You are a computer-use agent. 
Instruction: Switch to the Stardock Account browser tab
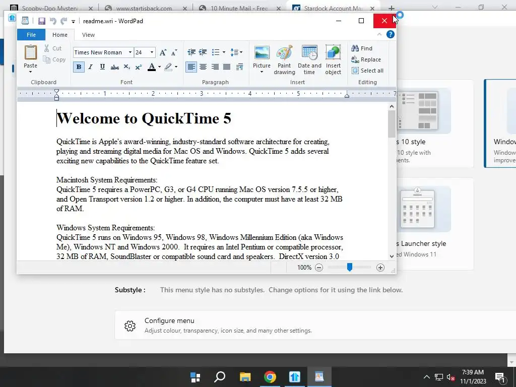tap(333, 8)
